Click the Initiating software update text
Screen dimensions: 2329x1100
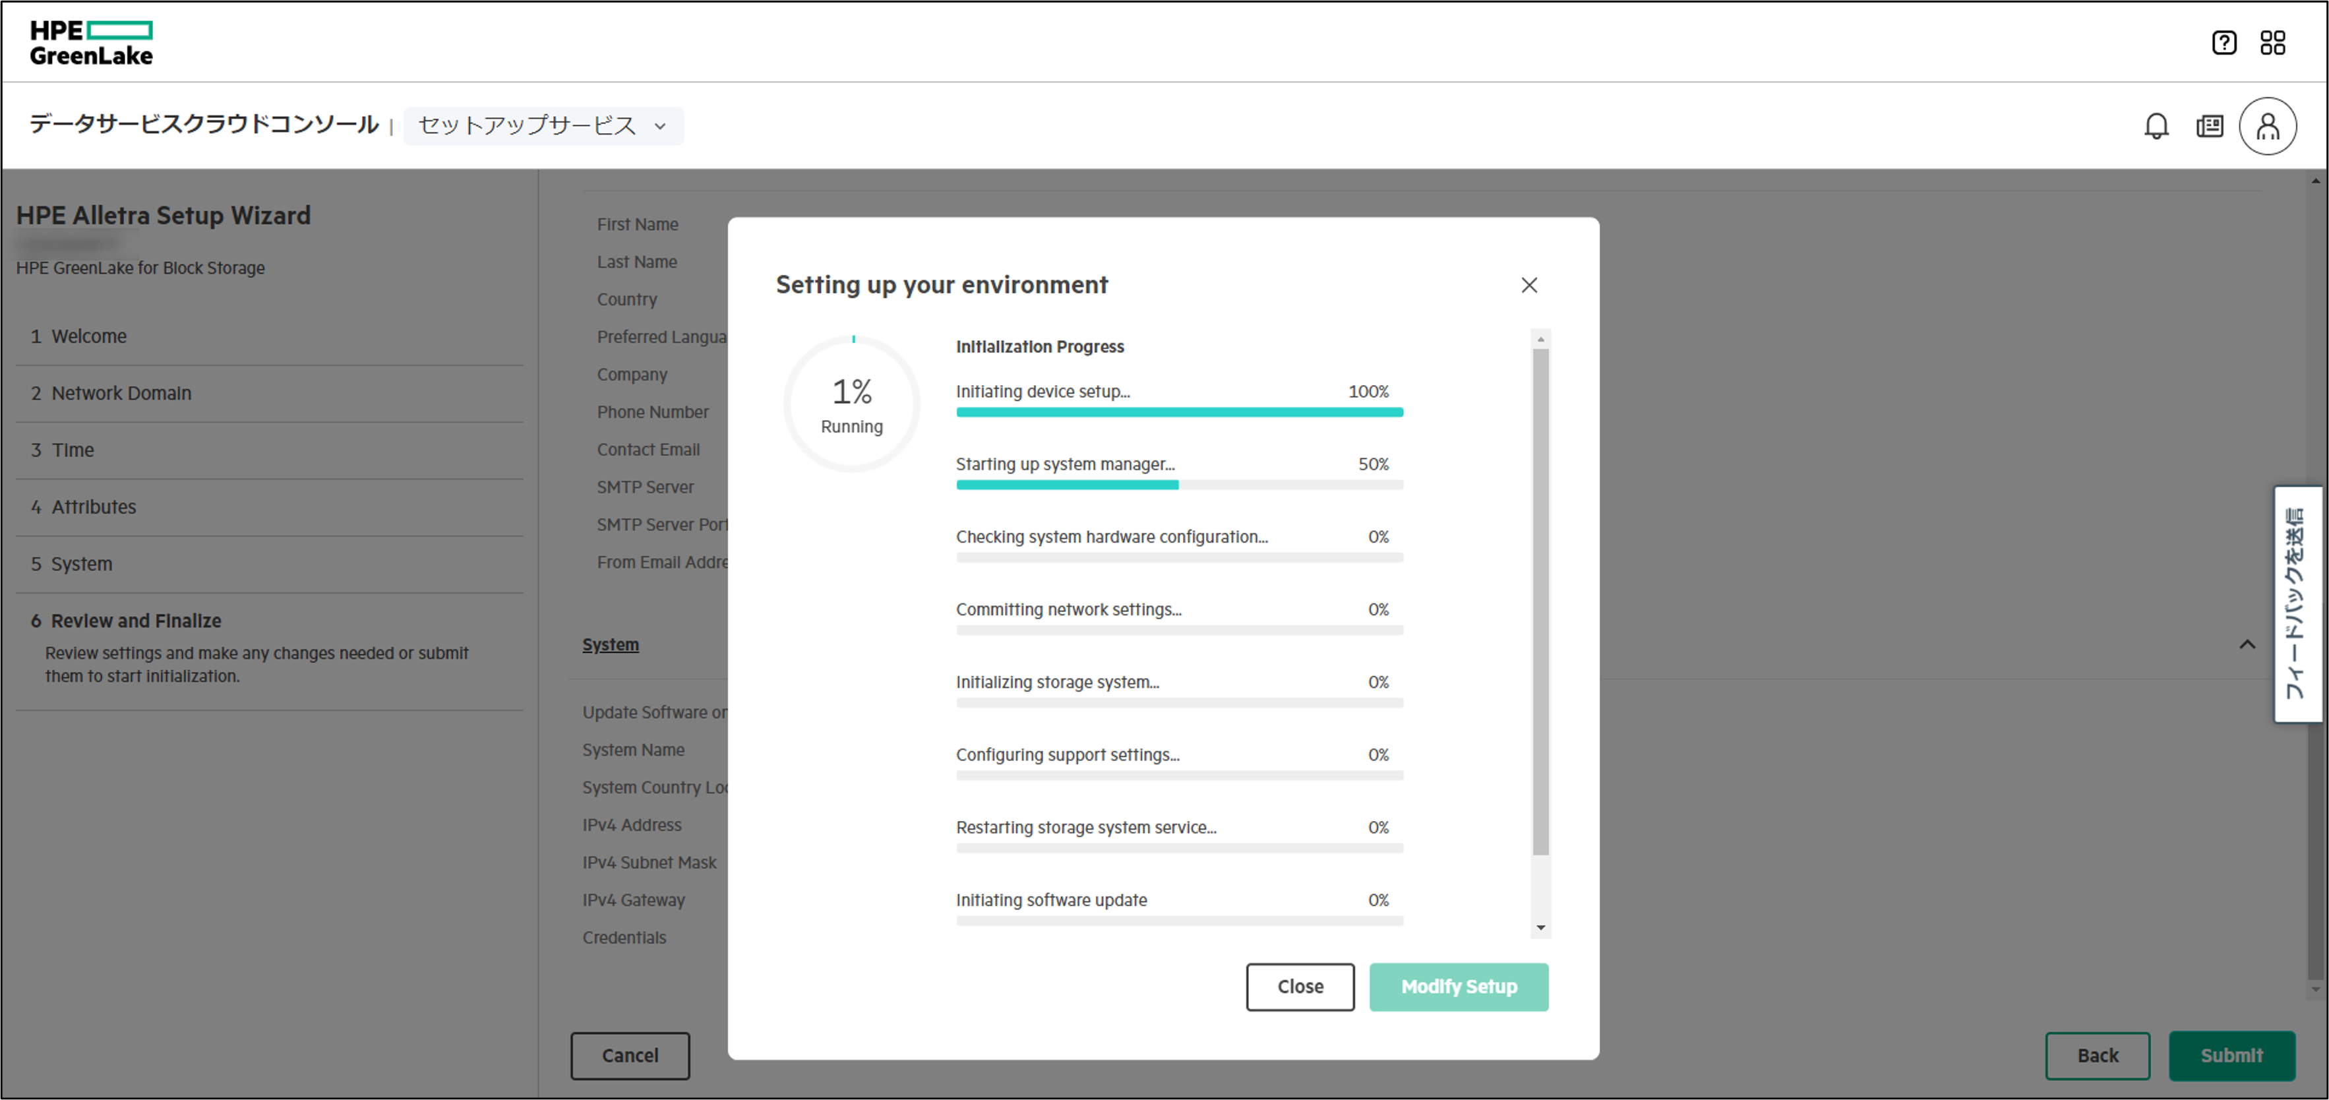coord(1050,900)
